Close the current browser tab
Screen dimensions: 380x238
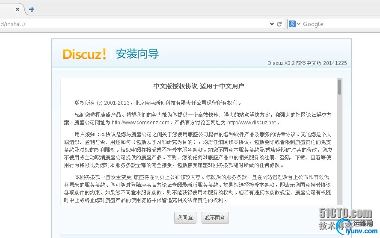click(18, 9)
